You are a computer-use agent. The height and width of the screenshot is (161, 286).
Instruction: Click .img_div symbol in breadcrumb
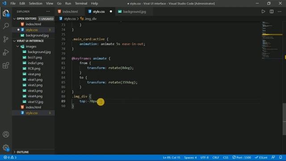coord(90,19)
